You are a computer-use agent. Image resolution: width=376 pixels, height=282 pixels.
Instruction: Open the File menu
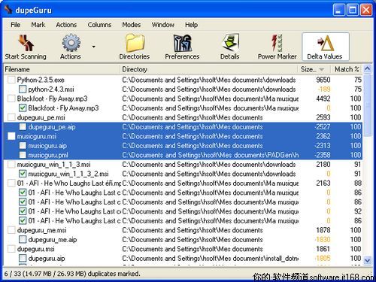(15, 25)
